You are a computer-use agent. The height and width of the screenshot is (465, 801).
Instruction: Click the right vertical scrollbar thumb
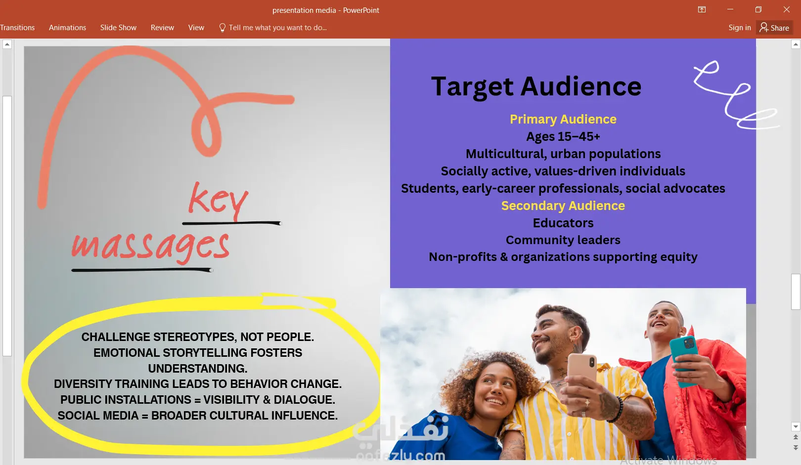coord(796,292)
